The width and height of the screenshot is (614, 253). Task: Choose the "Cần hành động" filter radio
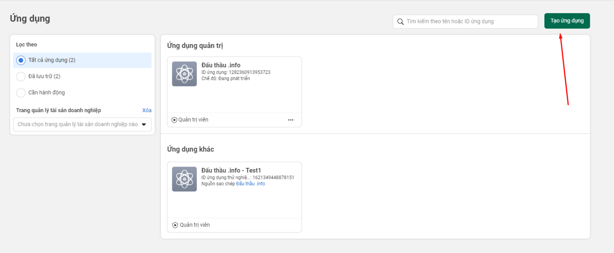pyautogui.click(x=21, y=93)
